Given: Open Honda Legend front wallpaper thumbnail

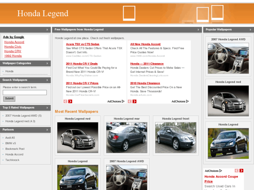Looking at the screenshot, I should [176, 138].
